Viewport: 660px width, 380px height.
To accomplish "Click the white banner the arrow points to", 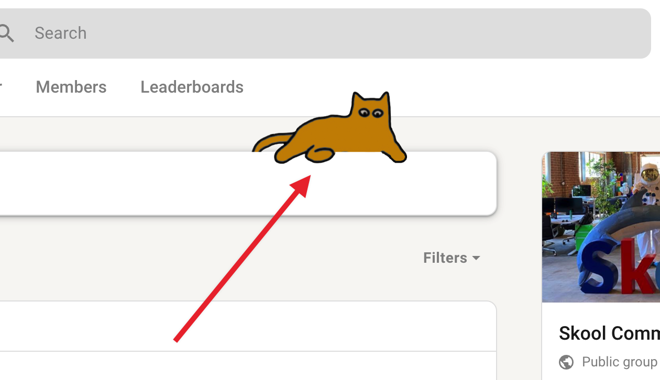I will [x=246, y=183].
